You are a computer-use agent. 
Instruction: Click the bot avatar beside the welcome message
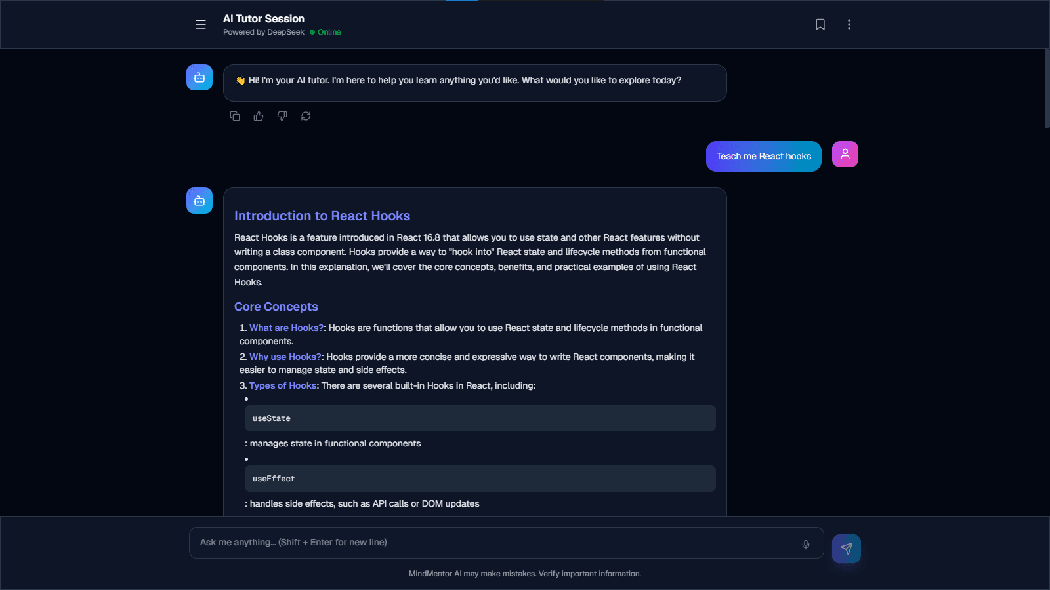tap(199, 77)
